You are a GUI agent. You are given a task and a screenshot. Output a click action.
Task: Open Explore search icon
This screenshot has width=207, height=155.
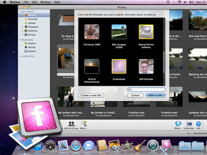[x=26, y=43]
